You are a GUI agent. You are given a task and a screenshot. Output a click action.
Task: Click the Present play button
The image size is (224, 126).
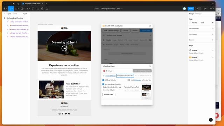205,9
